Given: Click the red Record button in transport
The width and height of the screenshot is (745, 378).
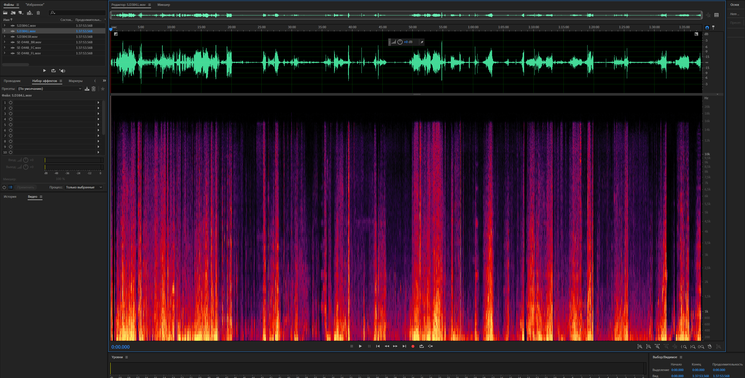Looking at the screenshot, I should pyautogui.click(x=413, y=346).
